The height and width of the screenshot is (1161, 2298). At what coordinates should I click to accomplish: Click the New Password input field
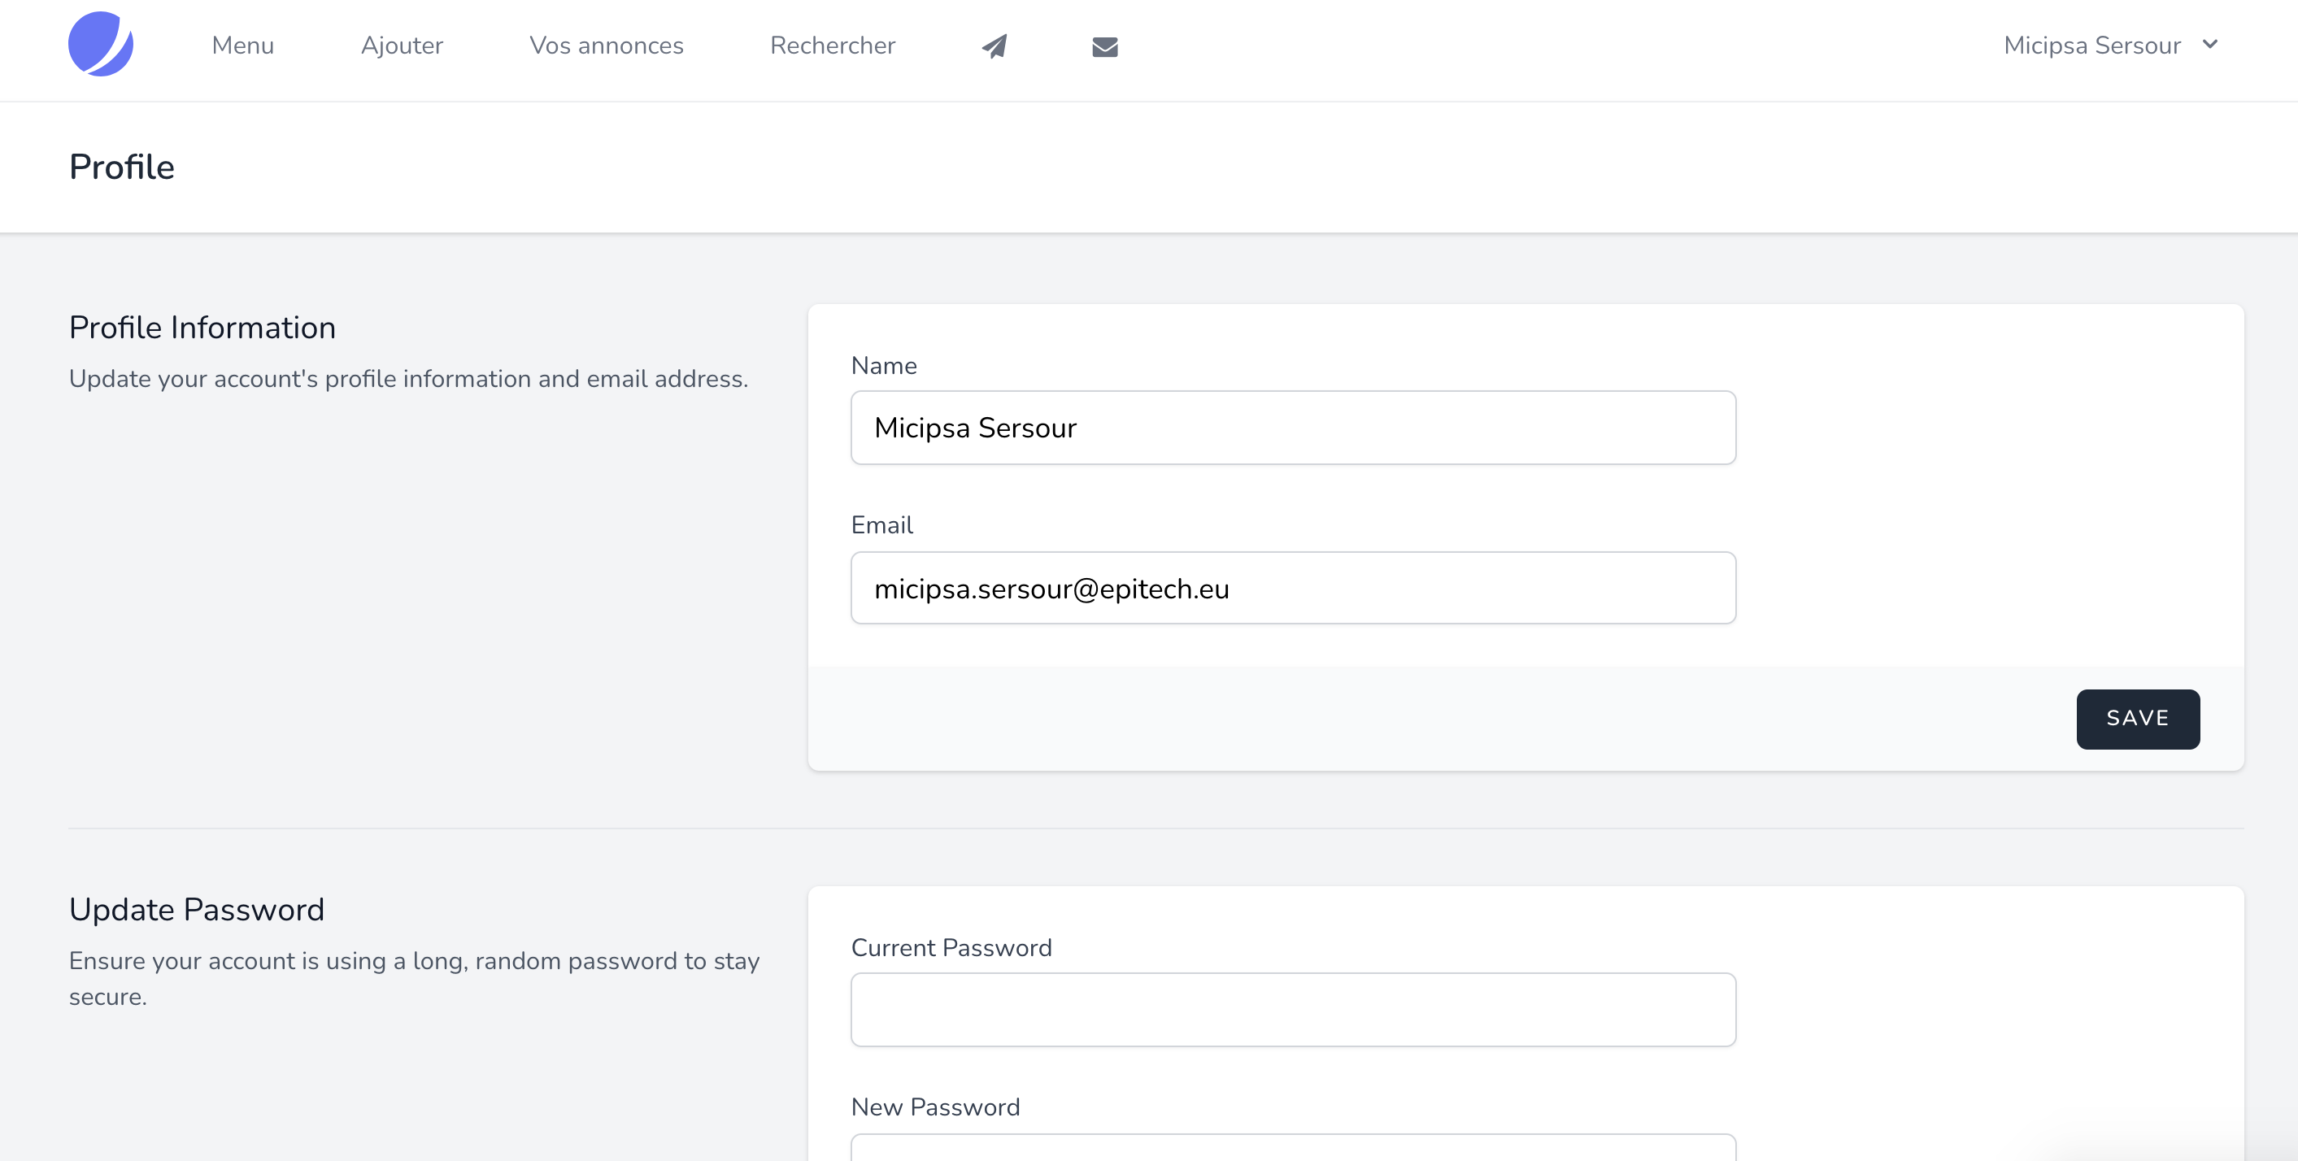(x=1293, y=1148)
